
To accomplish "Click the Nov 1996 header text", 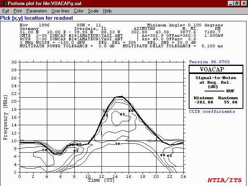I will (34, 25).
